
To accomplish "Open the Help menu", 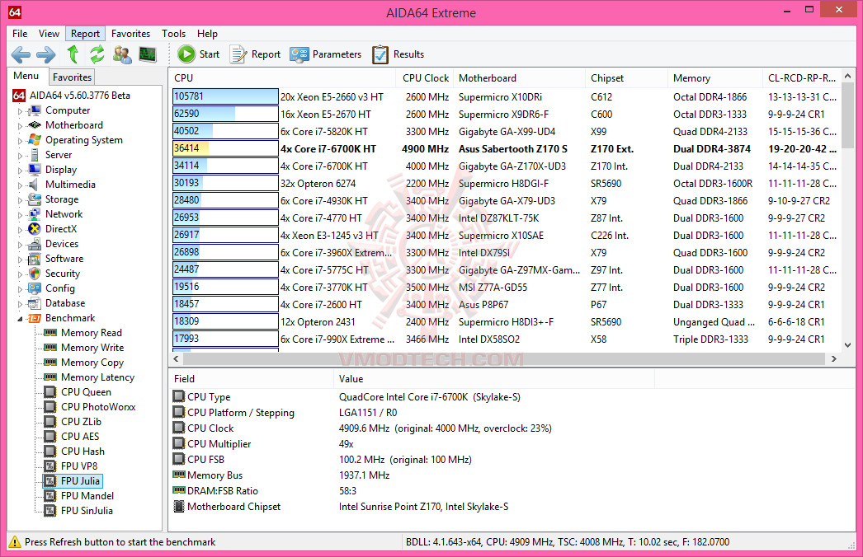I will coord(207,34).
